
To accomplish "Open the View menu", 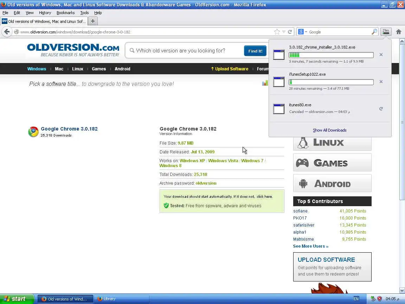I will (30, 13).
